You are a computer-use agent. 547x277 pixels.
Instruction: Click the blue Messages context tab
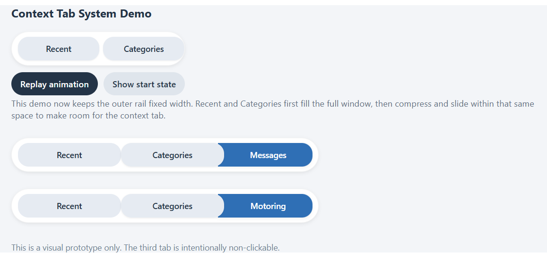tap(268, 155)
